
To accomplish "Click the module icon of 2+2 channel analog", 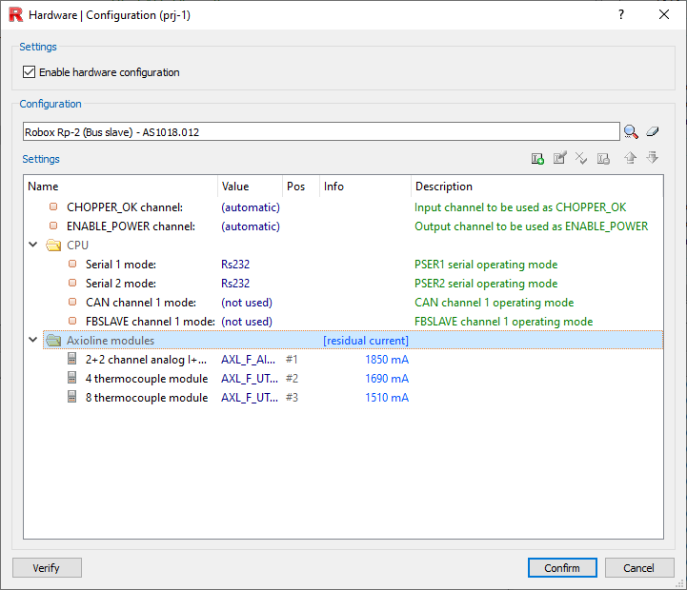I will pyautogui.click(x=71, y=359).
